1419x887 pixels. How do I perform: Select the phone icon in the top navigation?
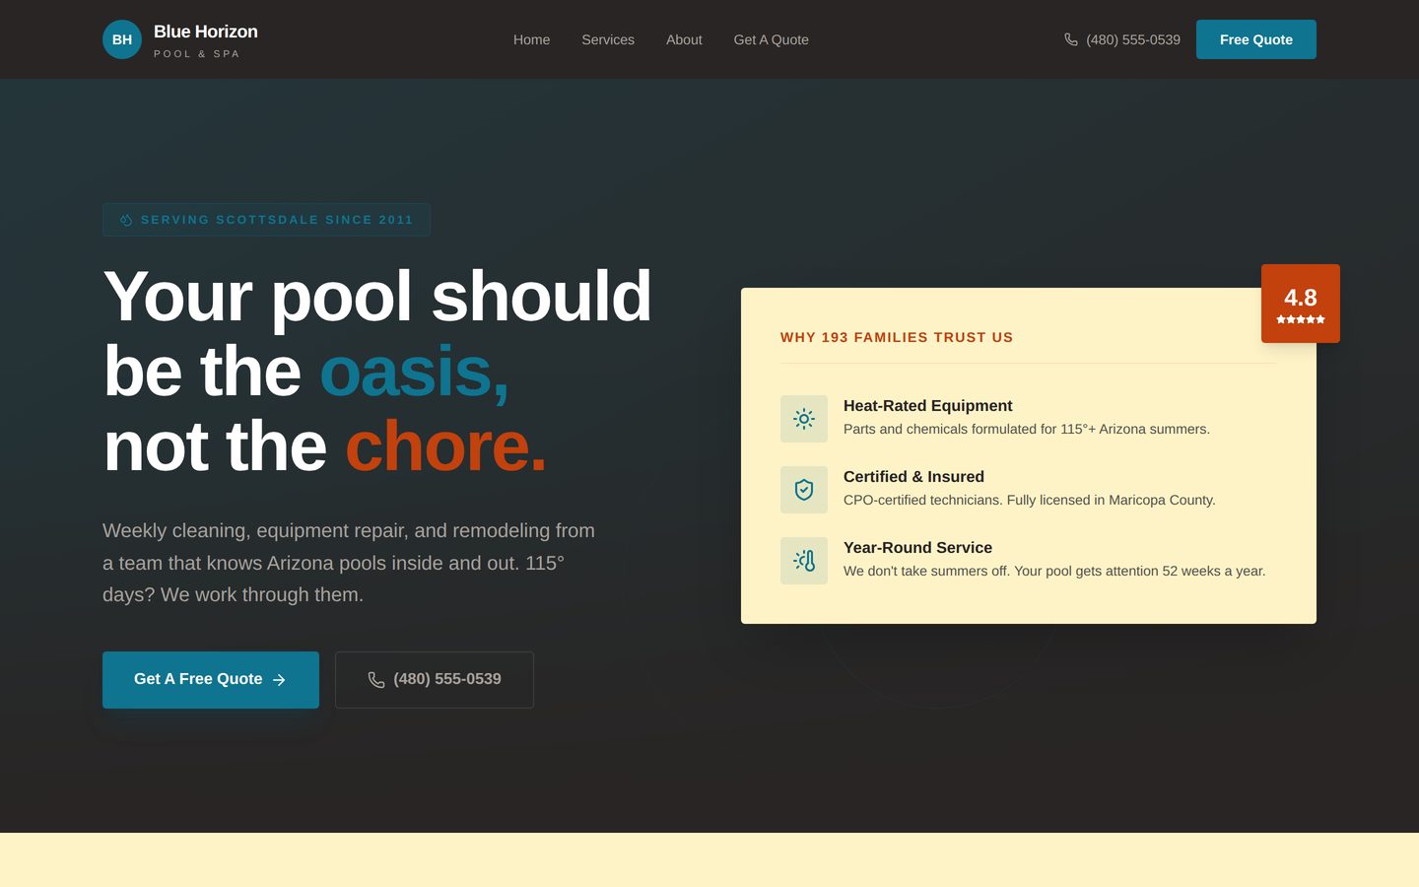1070,39
